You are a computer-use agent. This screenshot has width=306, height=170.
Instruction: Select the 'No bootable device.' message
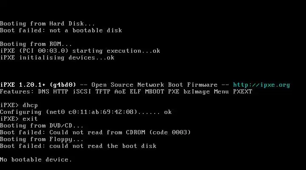click(36, 159)
